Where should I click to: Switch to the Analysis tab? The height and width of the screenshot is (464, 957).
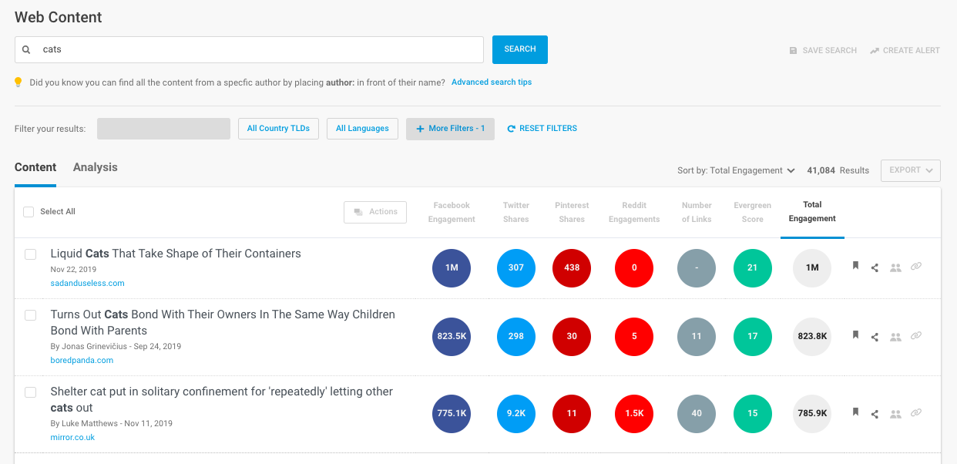95,167
